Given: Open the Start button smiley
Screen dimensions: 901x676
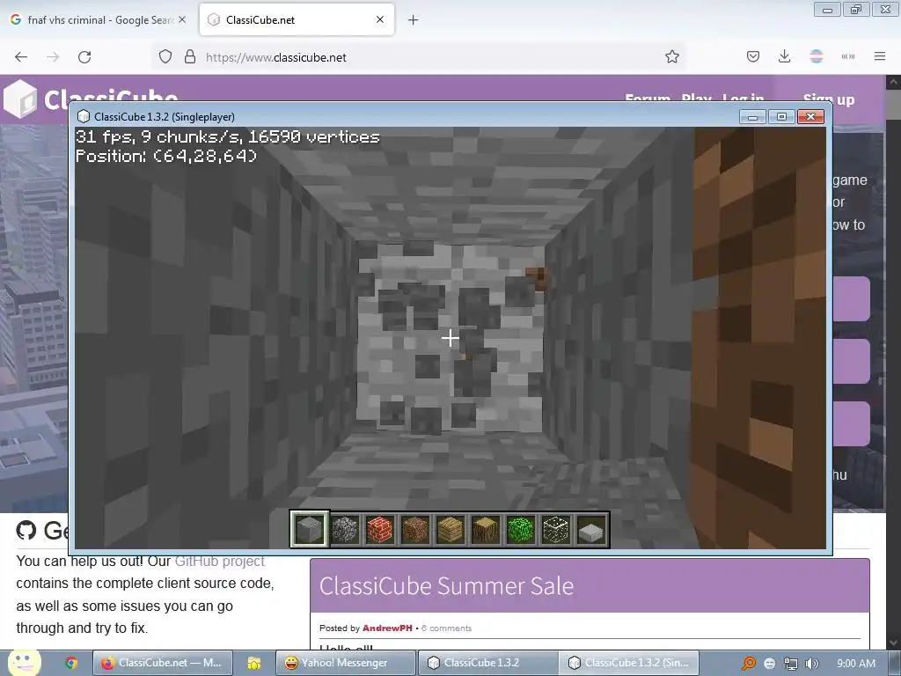Looking at the screenshot, I should 24,663.
